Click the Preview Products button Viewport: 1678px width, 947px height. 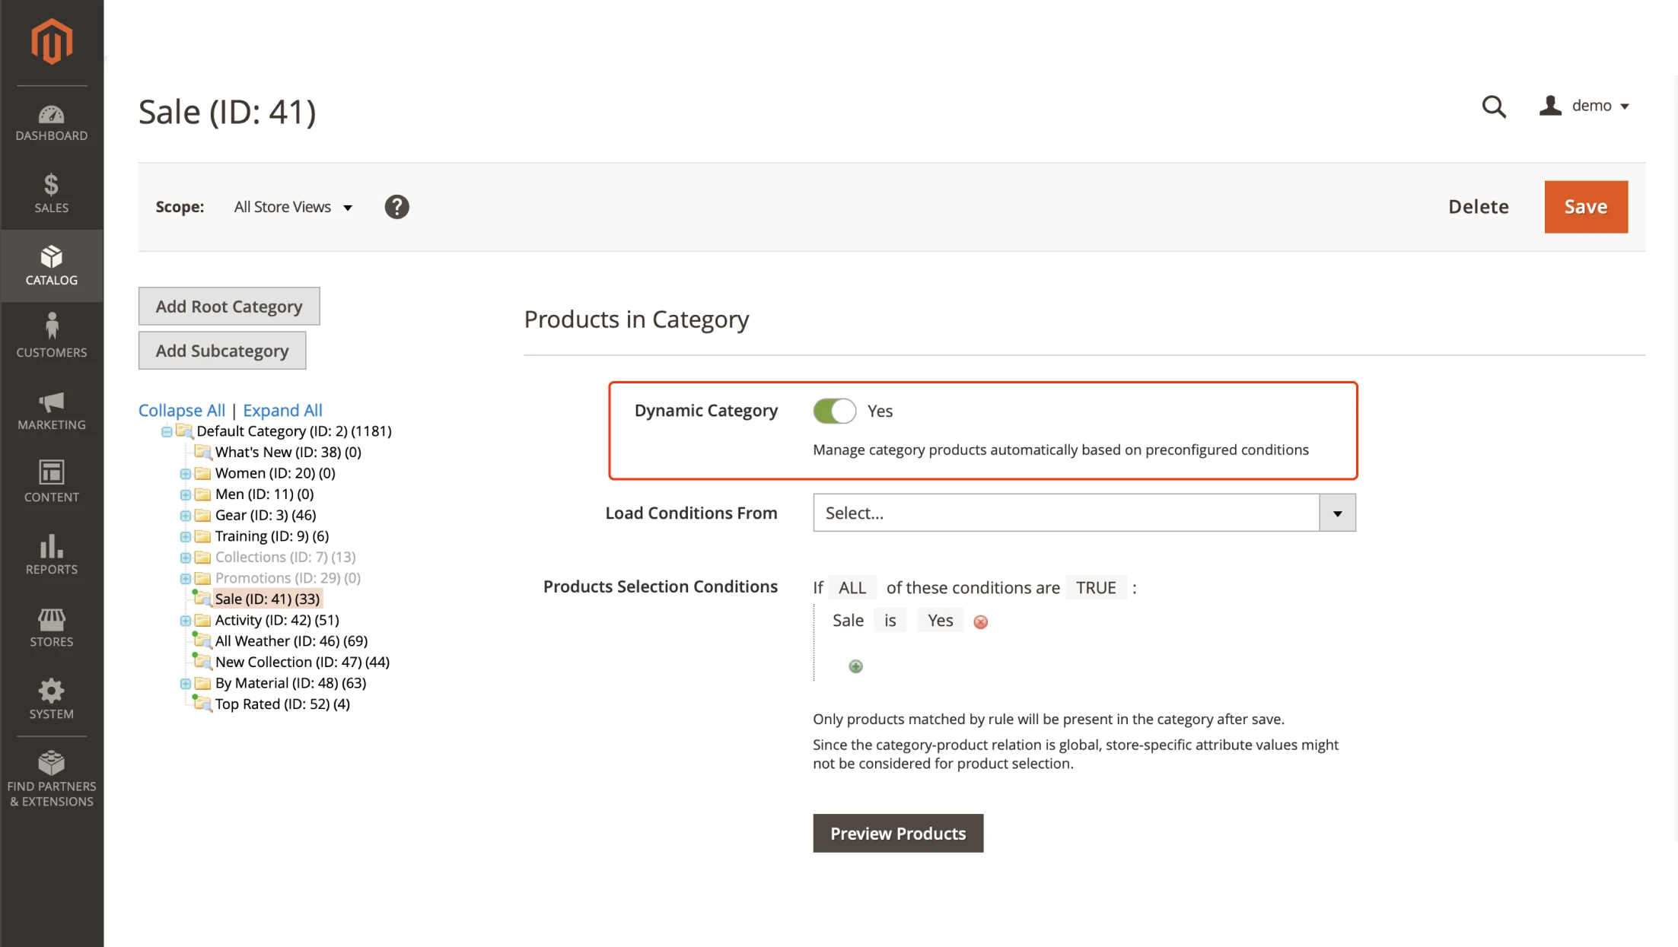[x=897, y=833]
